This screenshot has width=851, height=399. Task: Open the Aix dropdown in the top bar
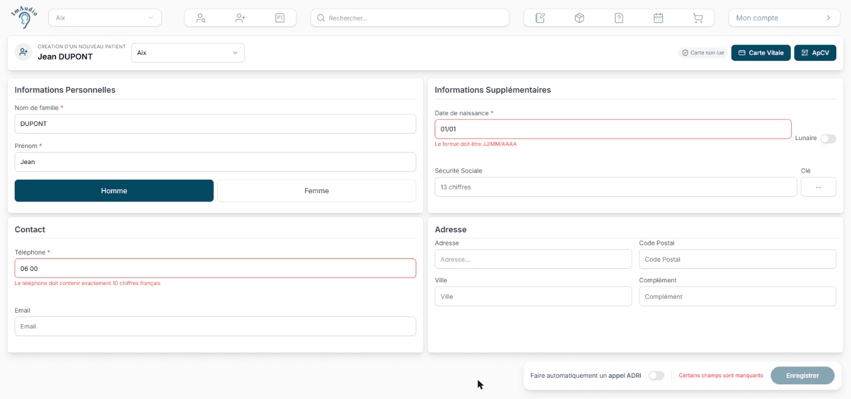105,18
